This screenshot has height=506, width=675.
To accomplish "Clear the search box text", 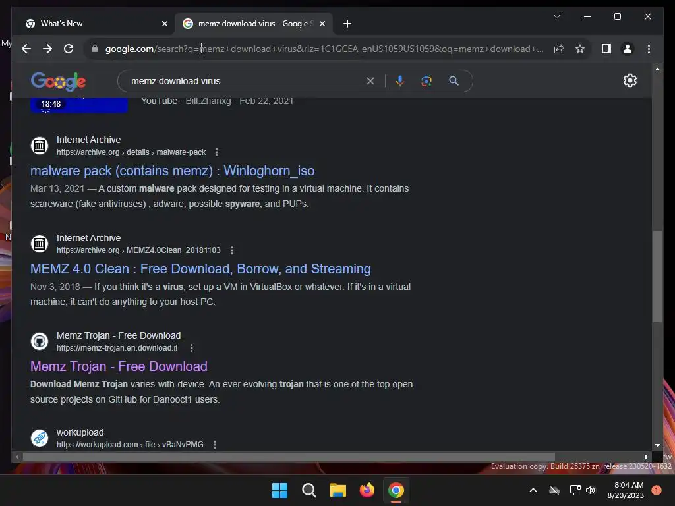I will [x=370, y=81].
